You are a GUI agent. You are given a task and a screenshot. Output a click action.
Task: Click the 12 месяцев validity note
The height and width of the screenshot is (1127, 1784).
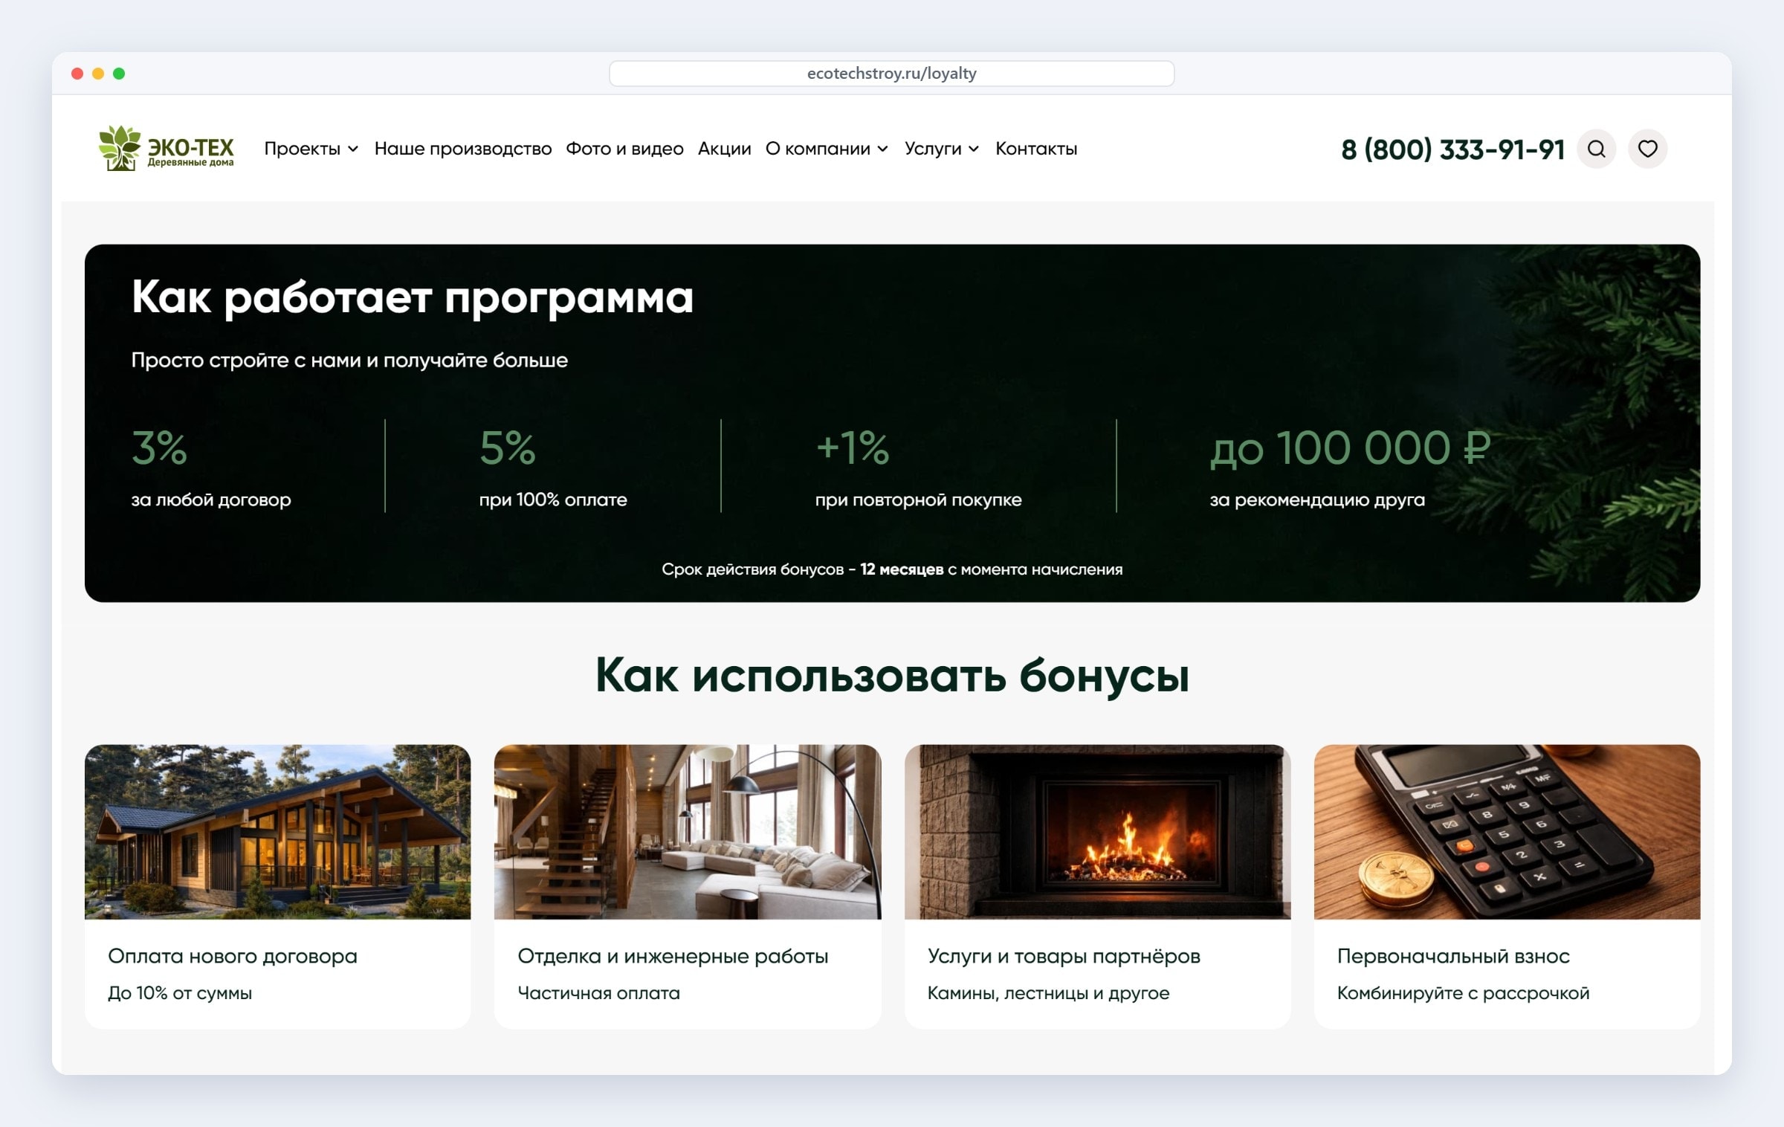click(x=892, y=569)
